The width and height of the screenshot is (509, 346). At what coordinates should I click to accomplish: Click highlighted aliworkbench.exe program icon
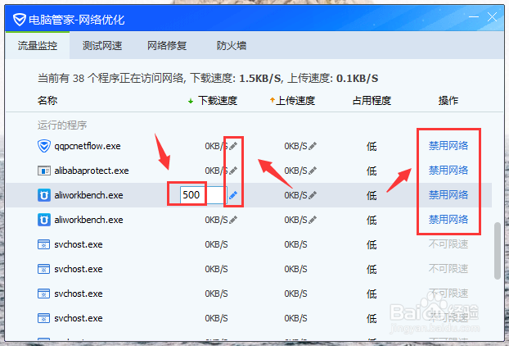click(44, 195)
